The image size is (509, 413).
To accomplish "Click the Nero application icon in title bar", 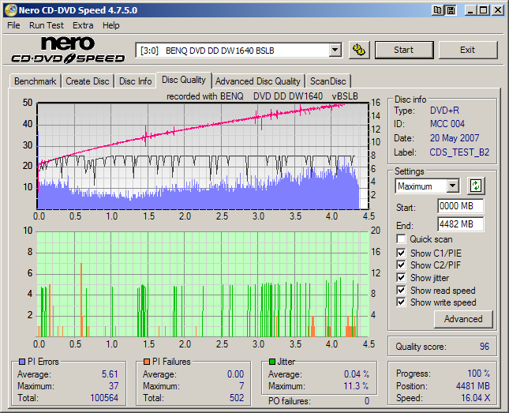I will (x=9, y=10).
